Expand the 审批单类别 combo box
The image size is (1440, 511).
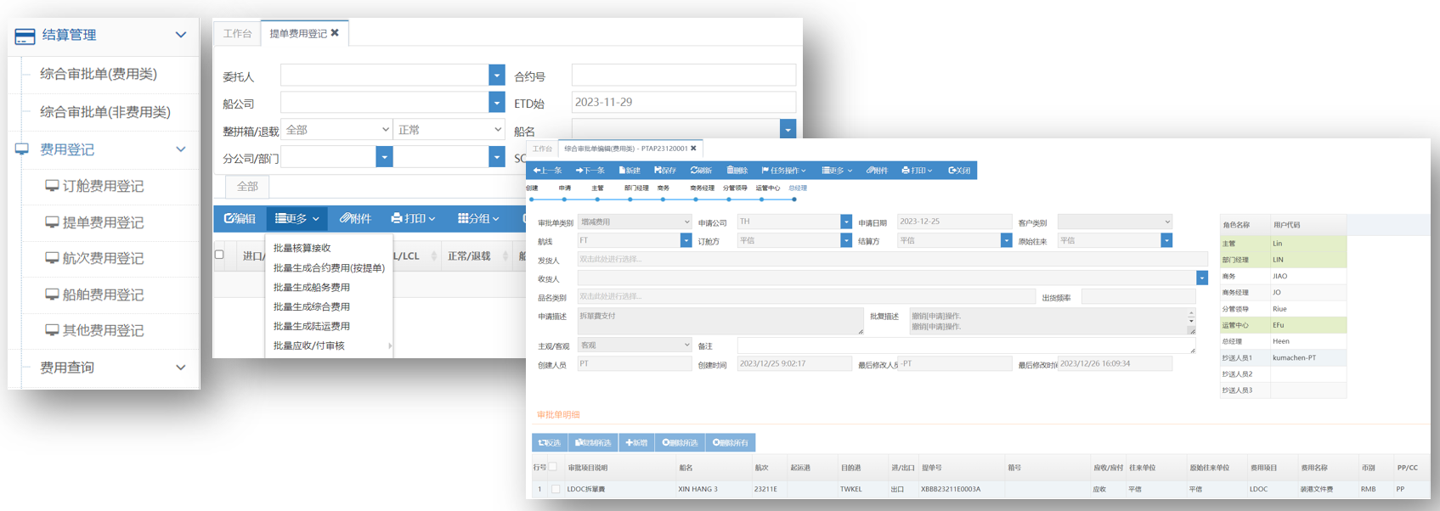coord(686,222)
